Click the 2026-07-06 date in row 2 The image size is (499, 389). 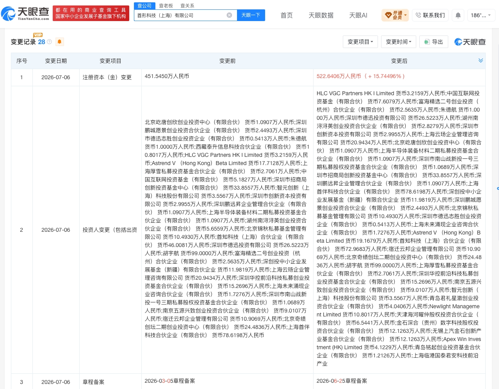56,230
